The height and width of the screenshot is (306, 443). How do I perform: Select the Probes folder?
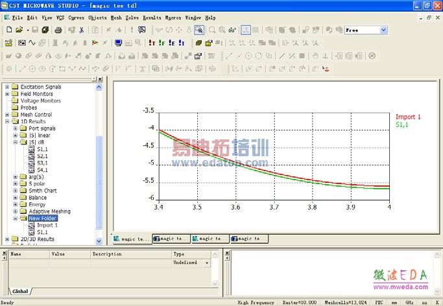[x=29, y=108]
